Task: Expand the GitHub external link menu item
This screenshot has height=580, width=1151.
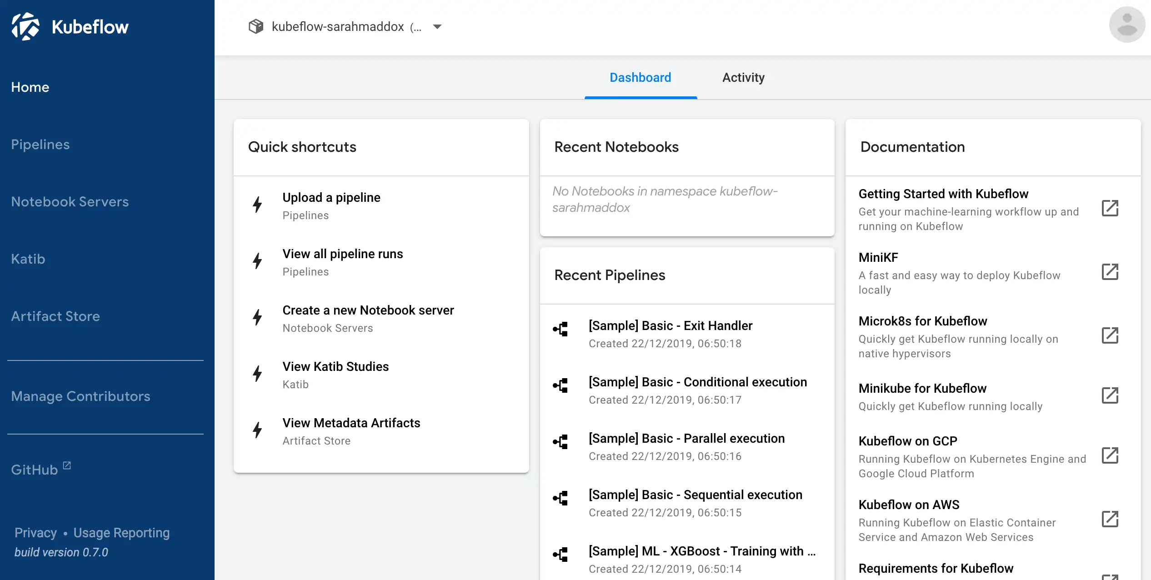Action: pyautogui.click(x=41, y=468)
